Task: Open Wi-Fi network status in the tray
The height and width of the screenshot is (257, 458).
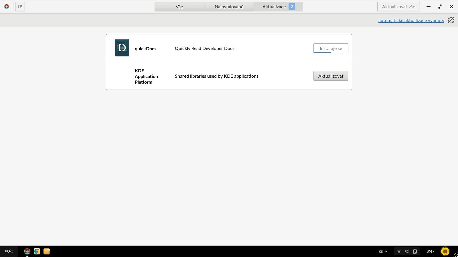Action: point(399,251)
